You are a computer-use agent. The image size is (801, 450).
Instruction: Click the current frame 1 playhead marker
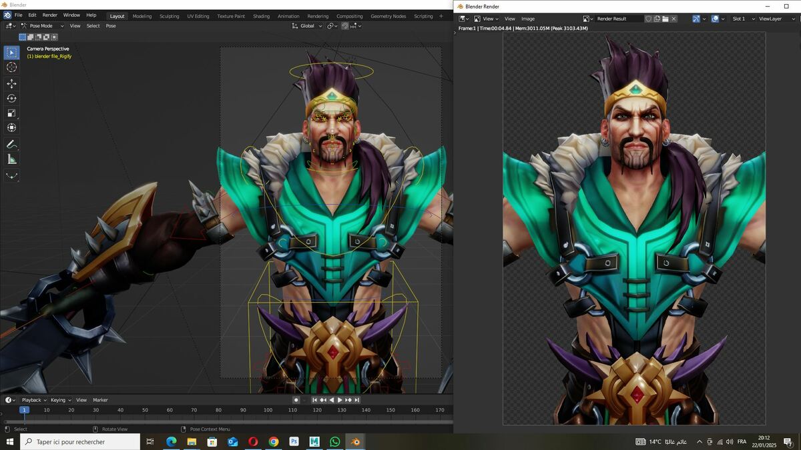[24, 410]
